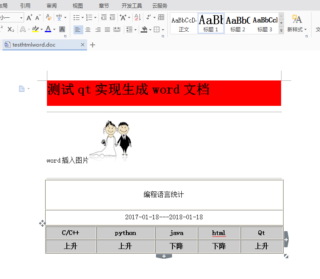Click the paragraph layout icon beside heading
320x279 pixels.
pyautogui.click(x=22, y=89)
